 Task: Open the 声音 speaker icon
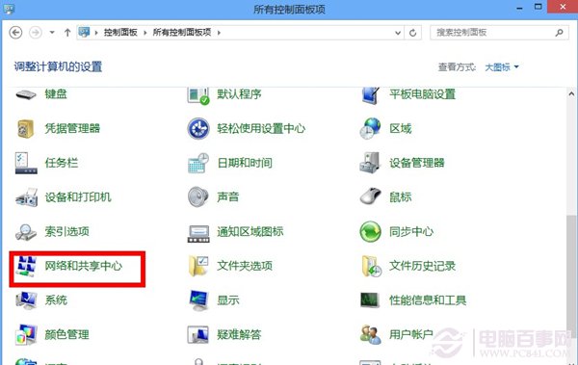[x=198, y=197]
